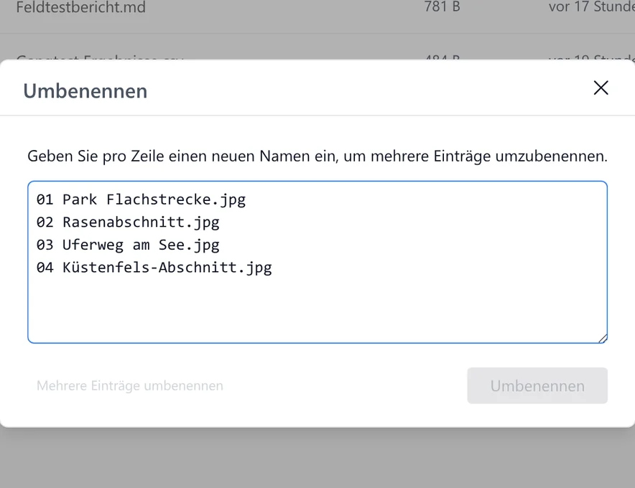This screenshot has width=635, height=488.
Task: Place cursor in the line '02 Rasenabschnitt.jpg'
Action: pyautogui.click(x=128, y=222)
